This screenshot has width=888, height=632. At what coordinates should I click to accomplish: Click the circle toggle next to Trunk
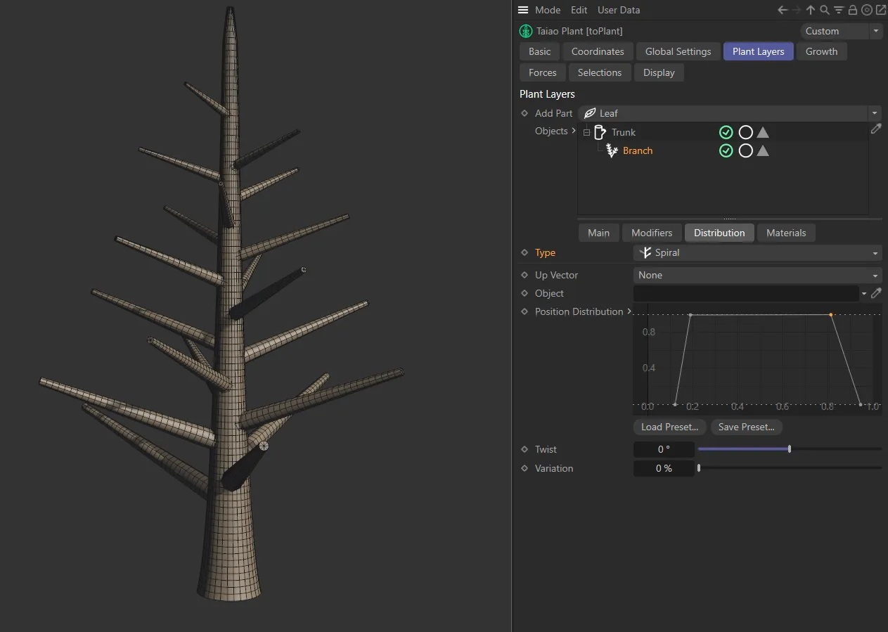coord(745,132)
